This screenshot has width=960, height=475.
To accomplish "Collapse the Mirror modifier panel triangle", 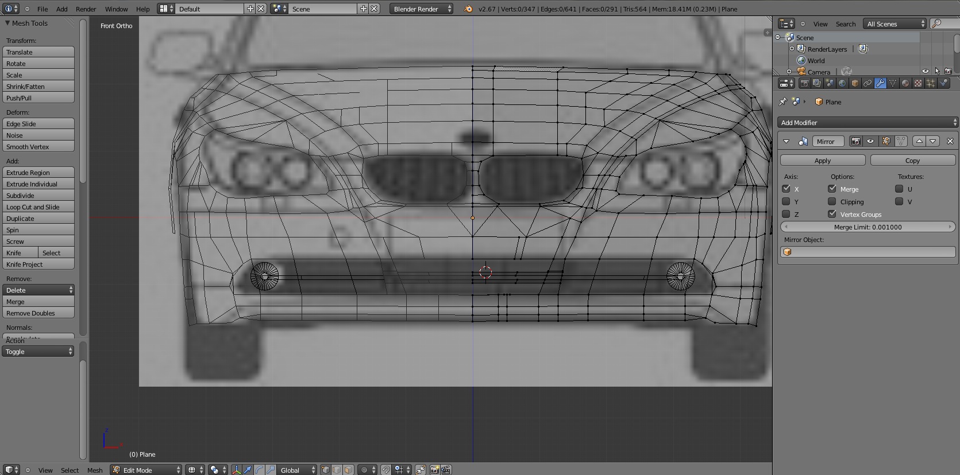I will pyautogui.click(x=786, y=141).
